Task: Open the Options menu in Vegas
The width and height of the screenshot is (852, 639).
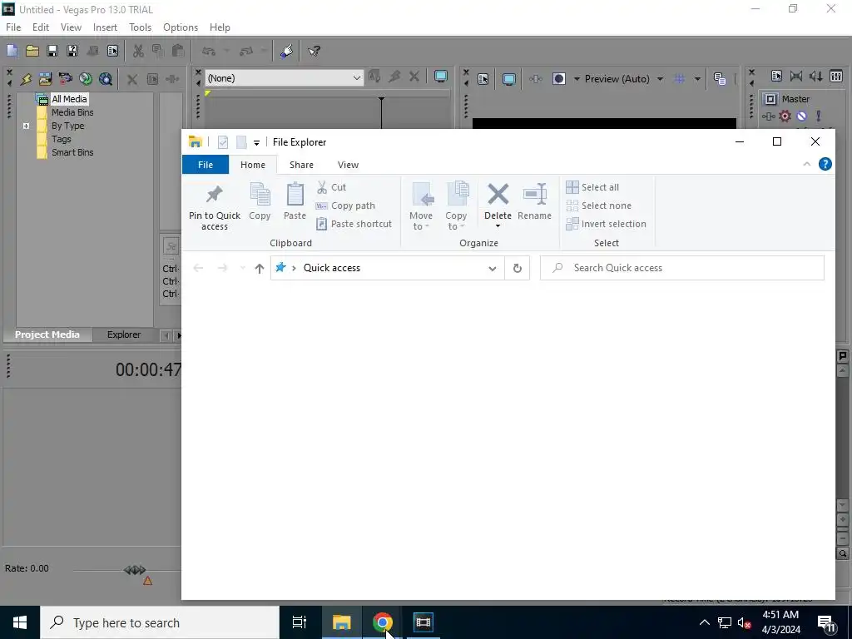Action: click(x=181, y=27)
